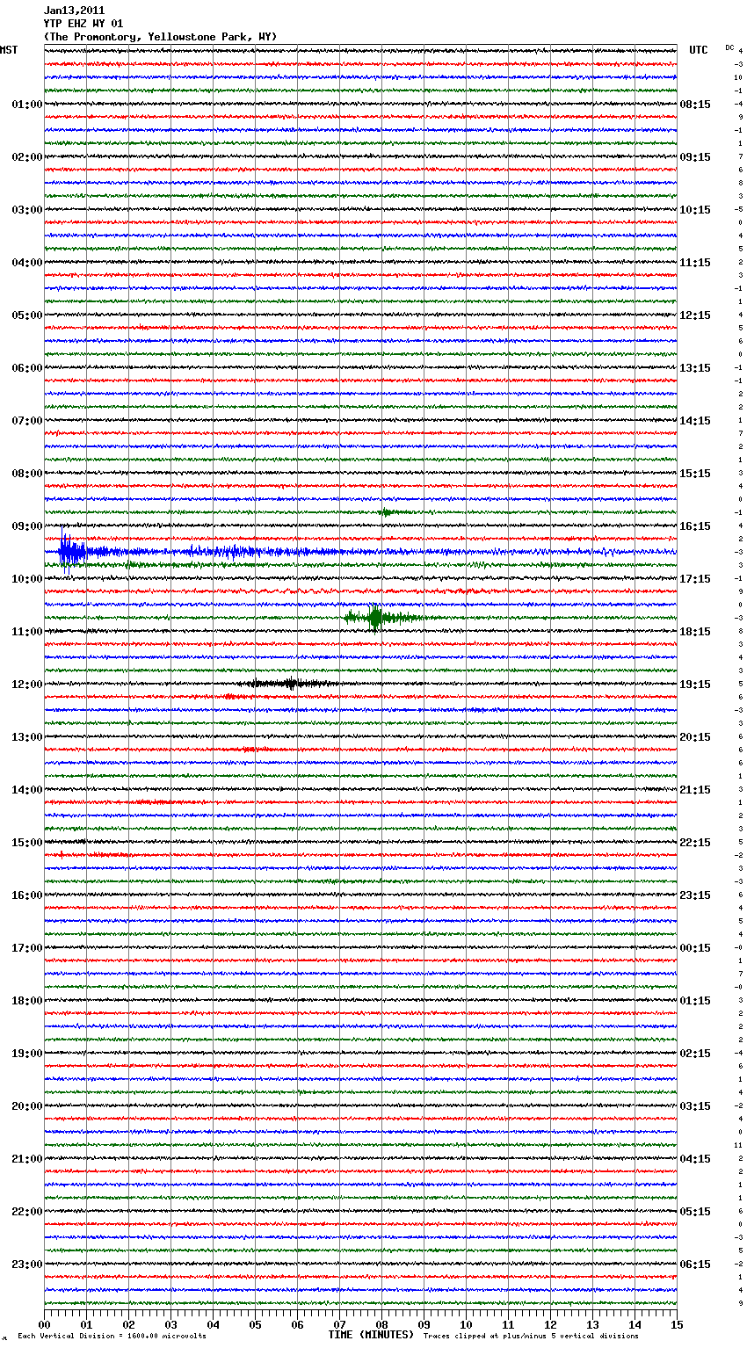Click the small red burst below 15:00 trace
Image resolution: width=747 pixels, height=1348 pixels.
(x=62, y=854)
